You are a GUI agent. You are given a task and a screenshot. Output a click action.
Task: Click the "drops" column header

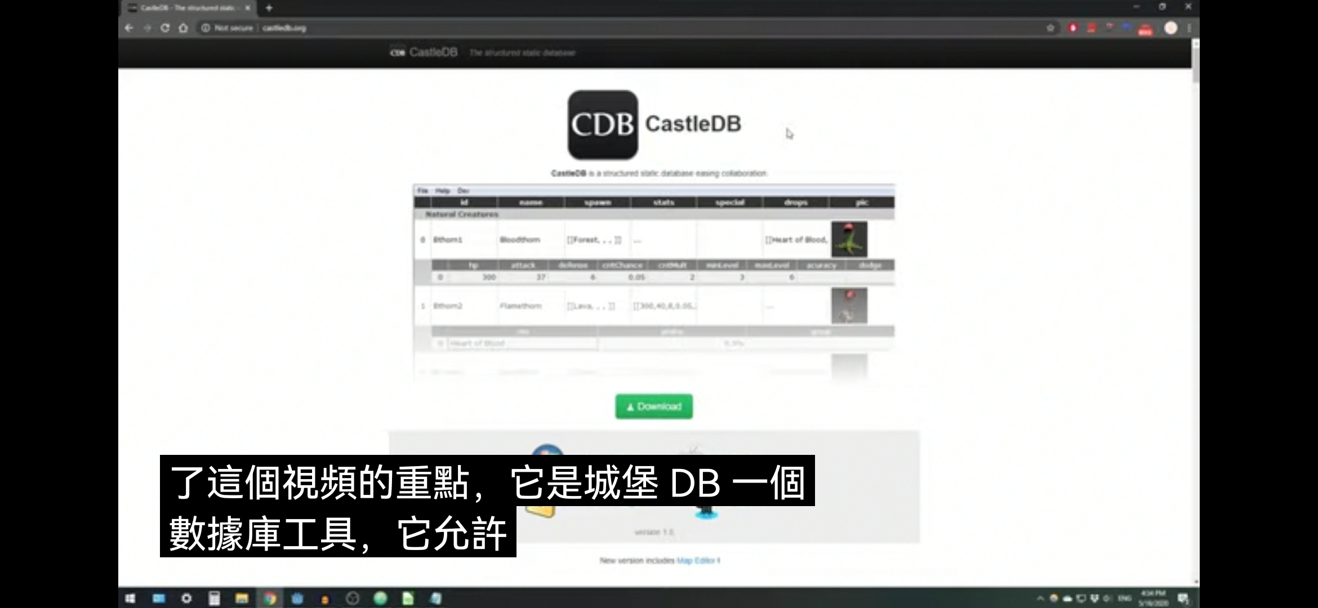796,203
